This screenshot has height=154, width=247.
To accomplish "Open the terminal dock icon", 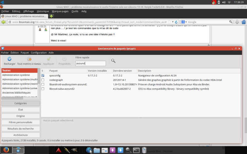I will (136, 150).
